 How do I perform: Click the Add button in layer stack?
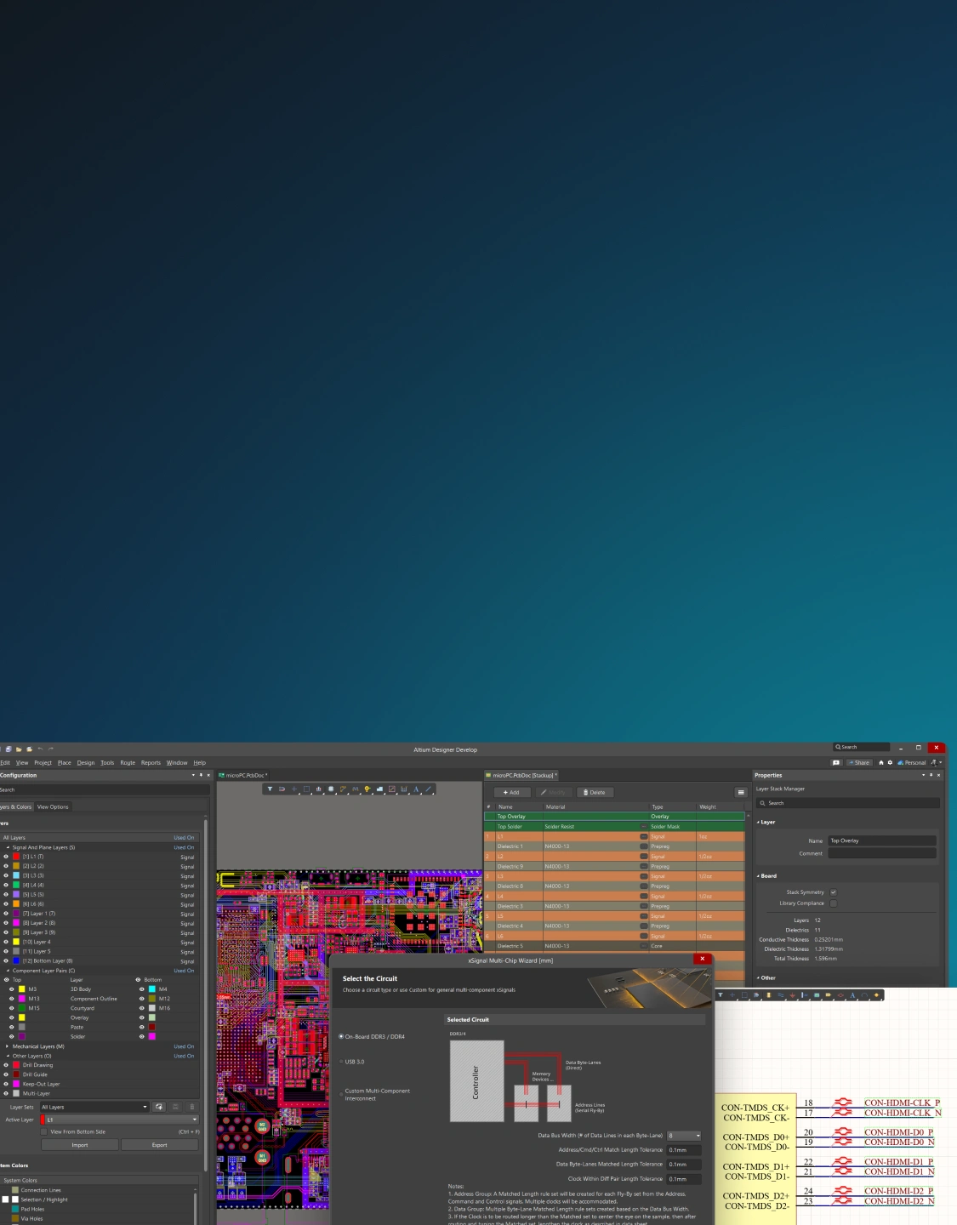click(x=511, y=792)
